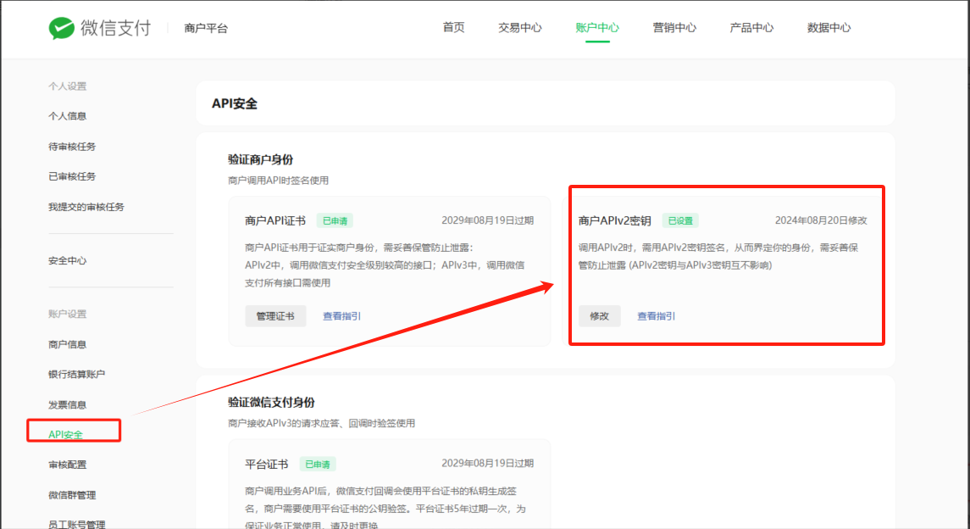Click the WeChat Pay logo icon
Screen dimensions: 970x529
[x=62, y=28]
